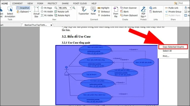The width and height of the screenshot is (190, 106).
Task: Create a Public Link
Action: [172, 8]
